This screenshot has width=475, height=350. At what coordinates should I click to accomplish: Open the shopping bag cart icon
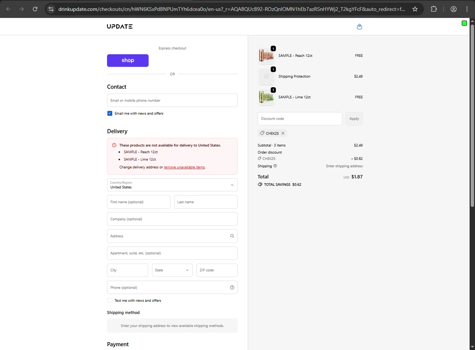coord(359,27)
